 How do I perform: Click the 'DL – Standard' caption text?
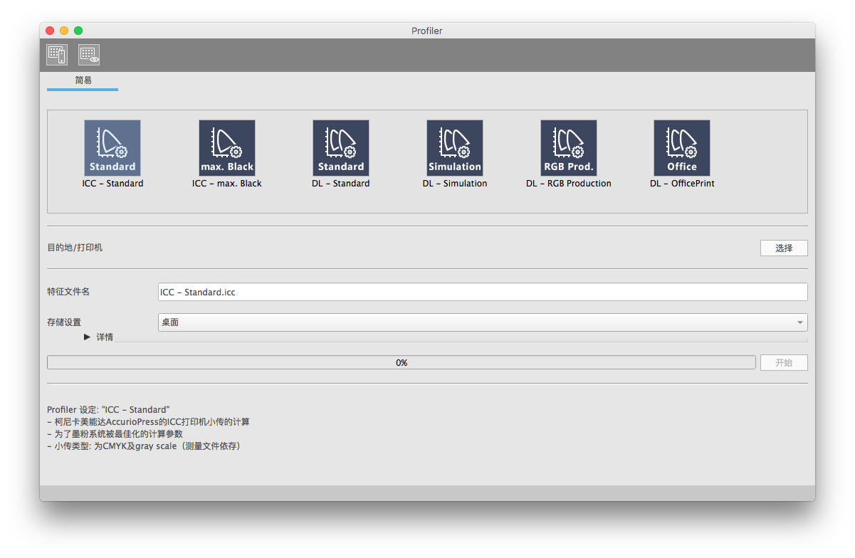coord(341,184)
